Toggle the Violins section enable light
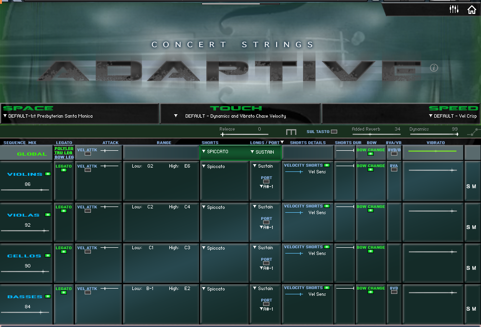Screen dimensions: 481x327 point(48,174)
